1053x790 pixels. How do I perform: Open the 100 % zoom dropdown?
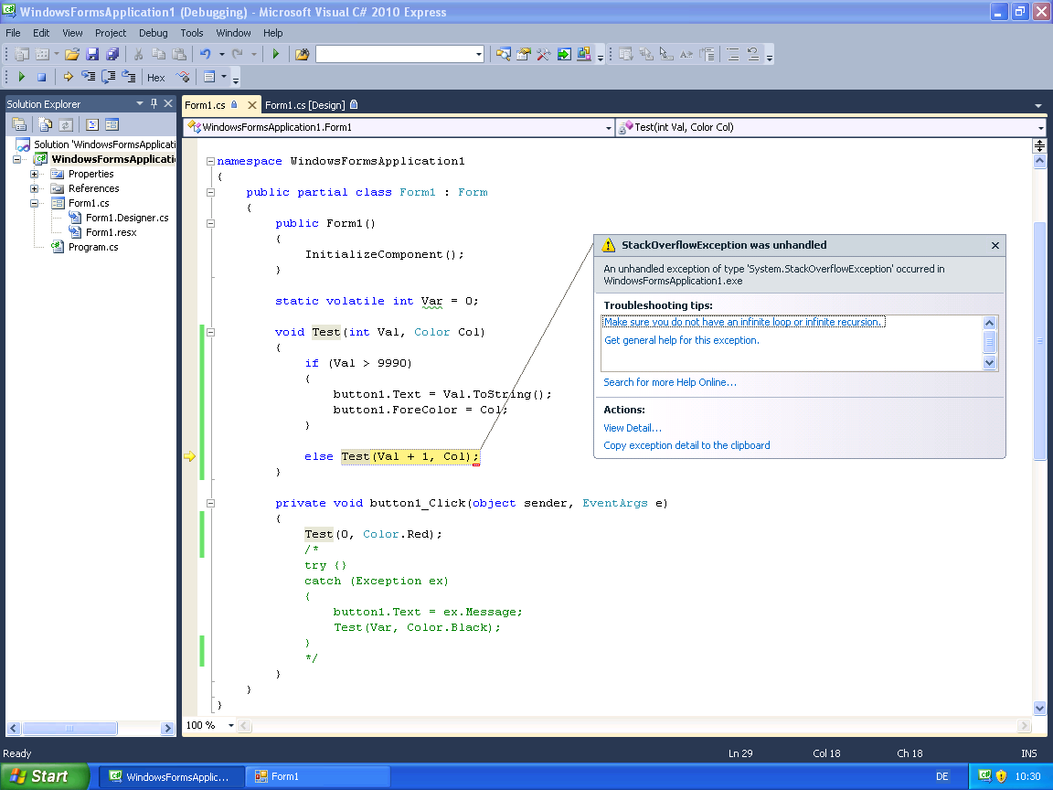tap(231, 725)
